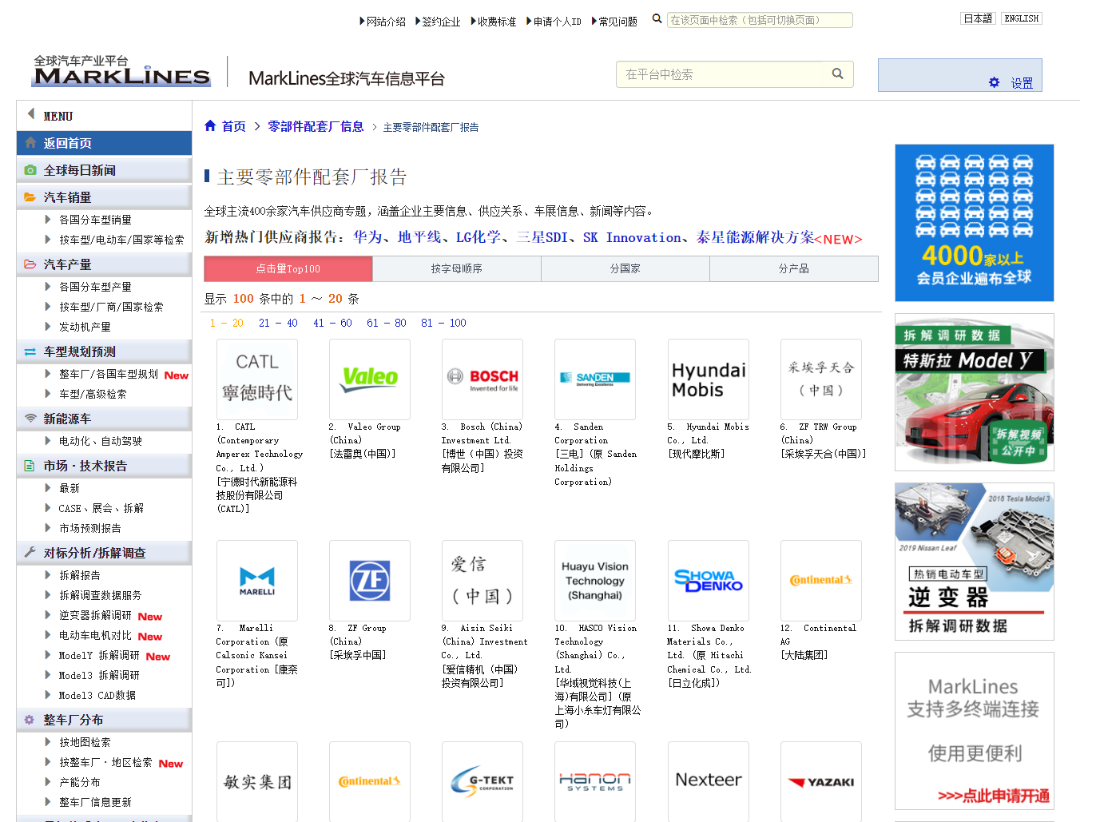Open the Valeo logo thumbnail
Image resolution: width=1096 pixels, height=822 pixels.
tap(370, 379)
